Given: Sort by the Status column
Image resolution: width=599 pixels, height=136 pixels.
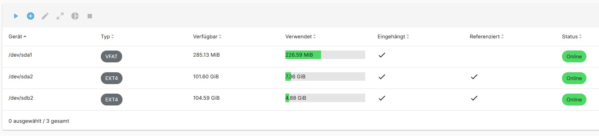Looking at the screenshot, I should (x=572, y=37).
